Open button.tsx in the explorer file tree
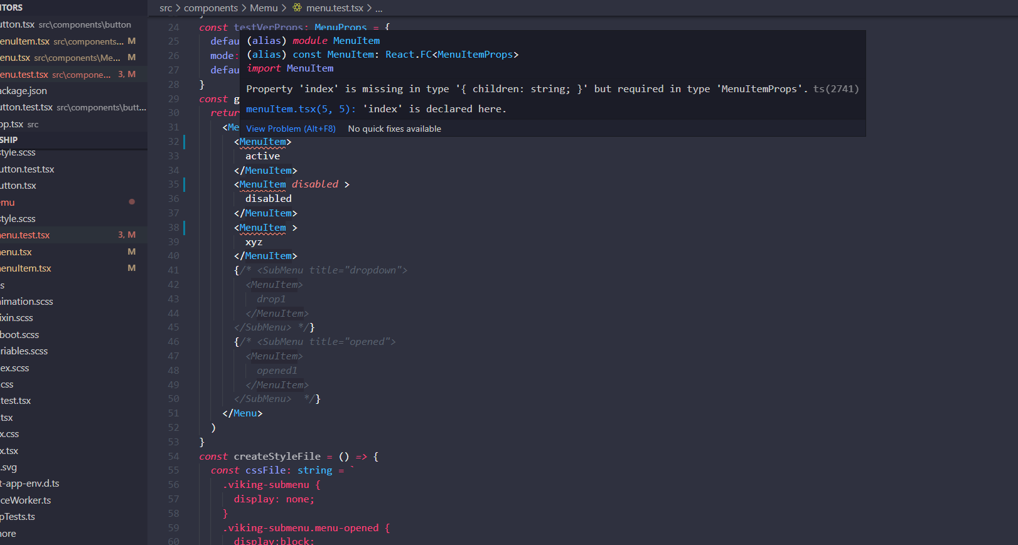This screenshot has height=545, width=1018. [x=73, y=186]
